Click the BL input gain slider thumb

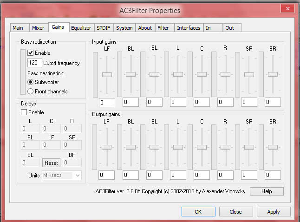(130, 74)
